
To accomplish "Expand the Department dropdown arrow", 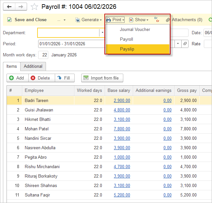I will [102, 33].
